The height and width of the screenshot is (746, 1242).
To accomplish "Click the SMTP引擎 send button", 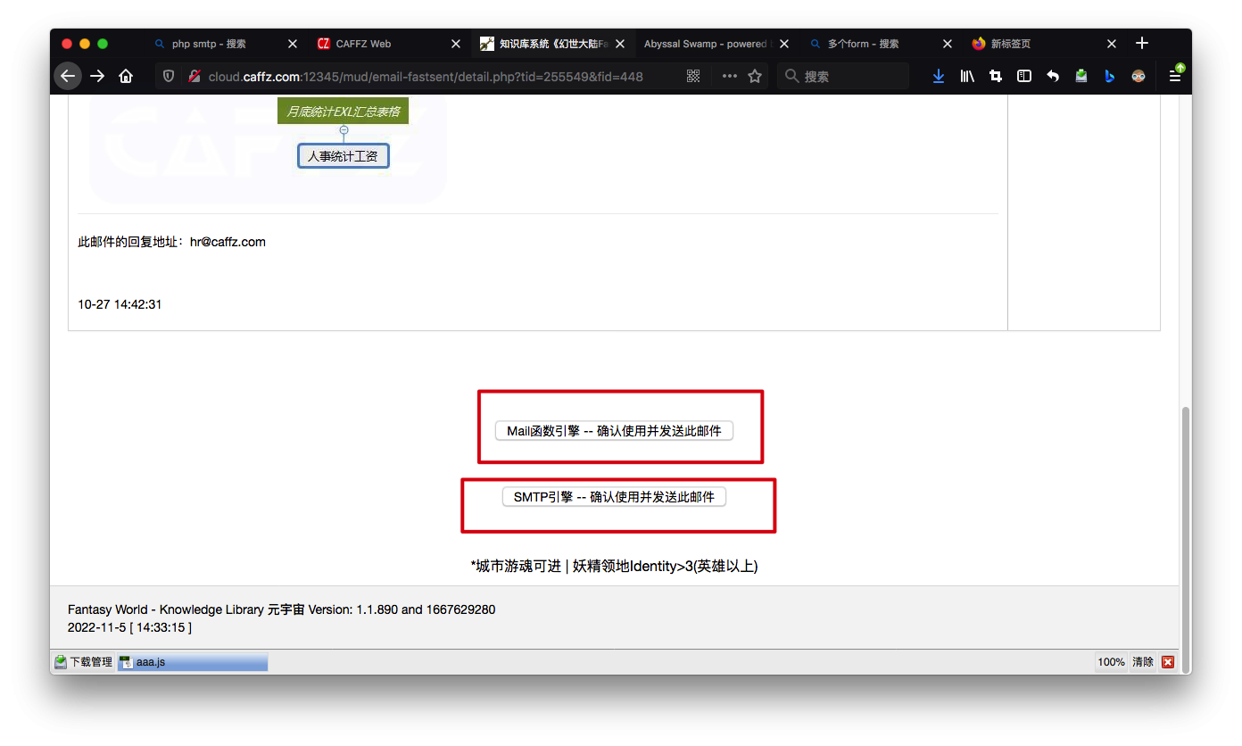I will [x=613, y=496].
